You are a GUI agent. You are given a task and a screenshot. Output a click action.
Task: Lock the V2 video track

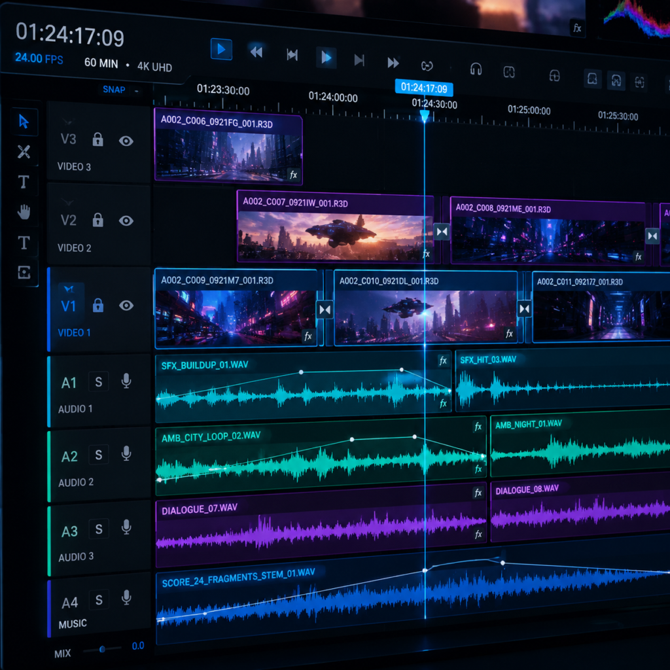pyautogui.click(x=98, y=220)
